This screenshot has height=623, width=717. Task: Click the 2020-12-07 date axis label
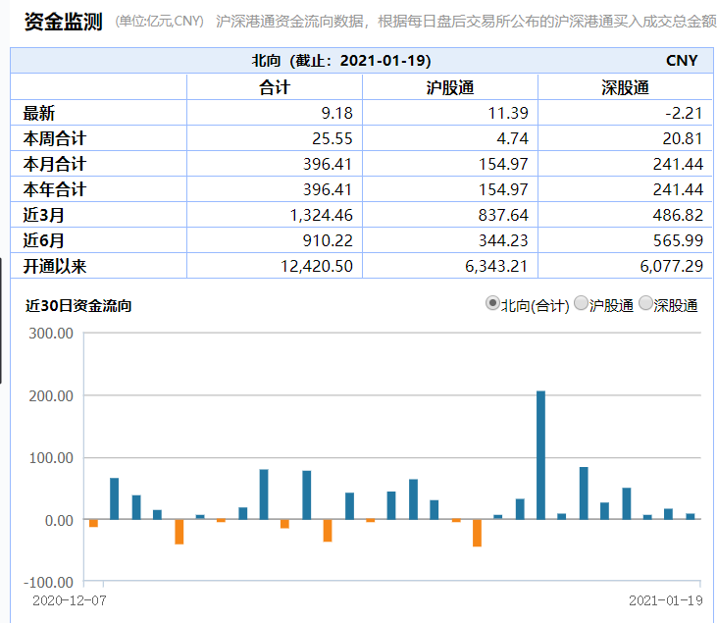pos(68,598)
